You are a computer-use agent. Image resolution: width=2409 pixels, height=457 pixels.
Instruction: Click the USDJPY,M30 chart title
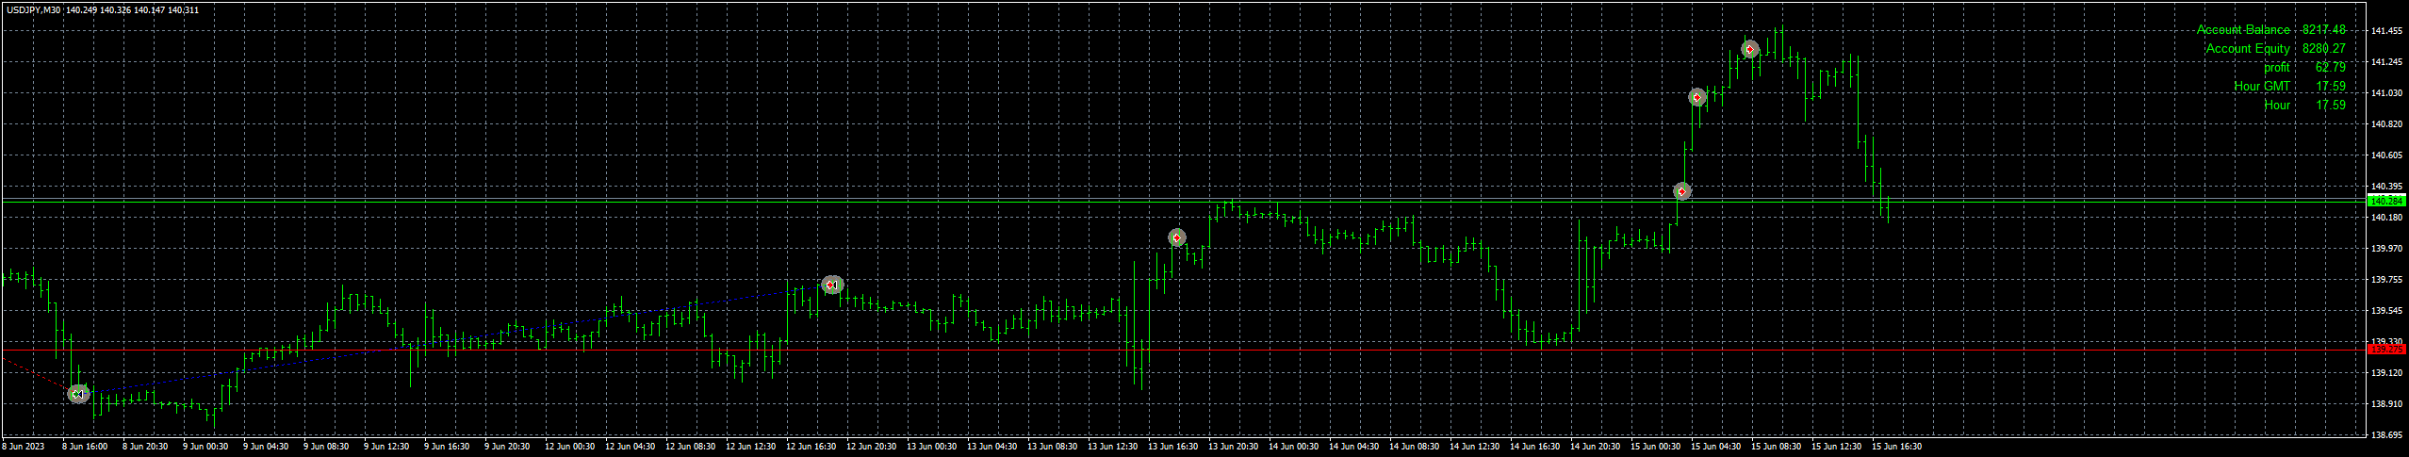(34, 10)
